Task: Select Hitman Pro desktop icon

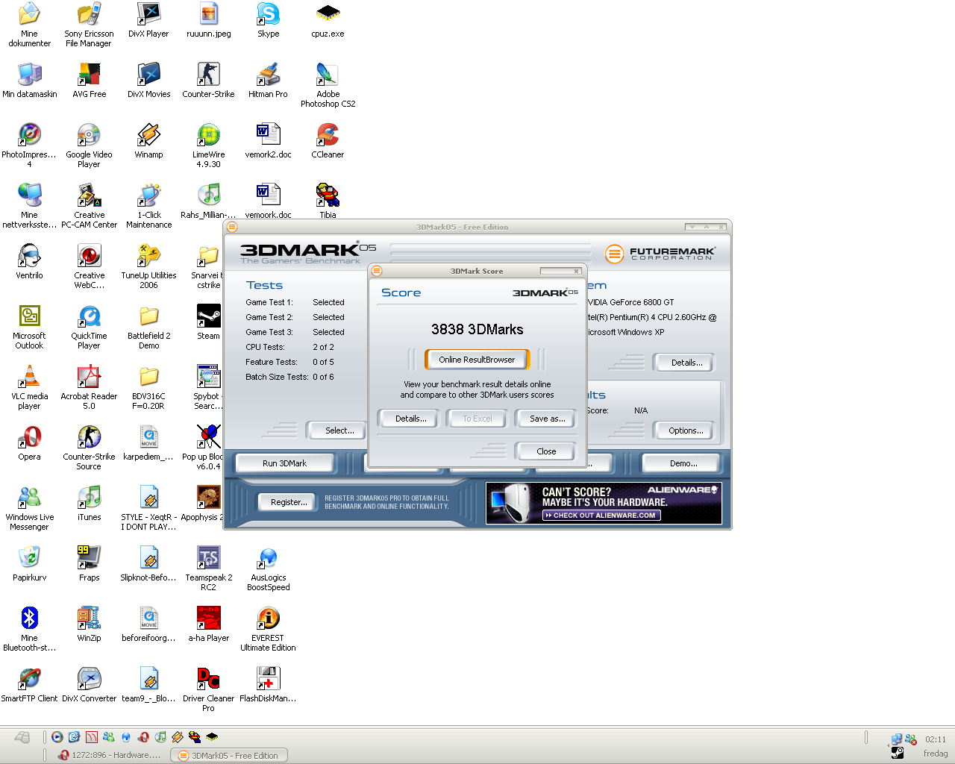Action: click(268, 81)
